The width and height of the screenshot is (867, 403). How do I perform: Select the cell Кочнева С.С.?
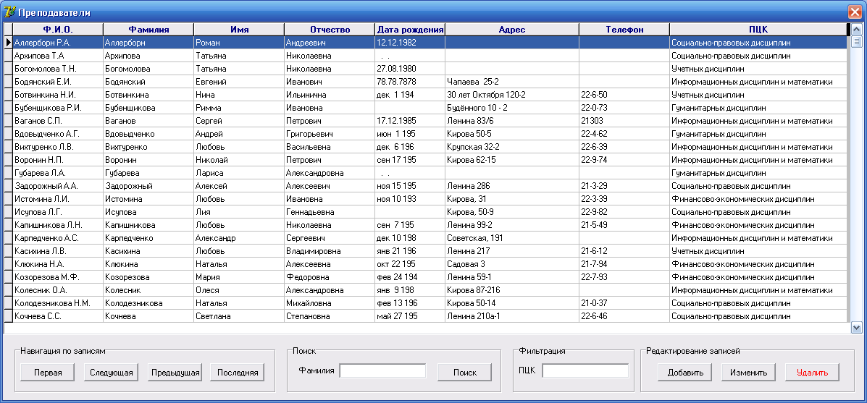pos(57,316)
